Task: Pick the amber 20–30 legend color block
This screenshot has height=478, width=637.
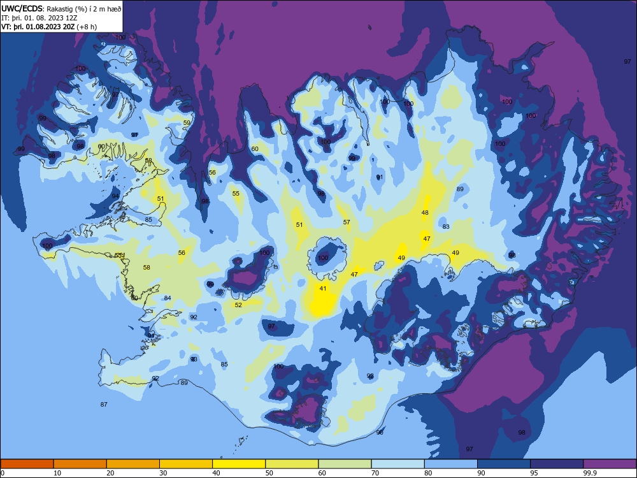Action: tap(133, 464)
